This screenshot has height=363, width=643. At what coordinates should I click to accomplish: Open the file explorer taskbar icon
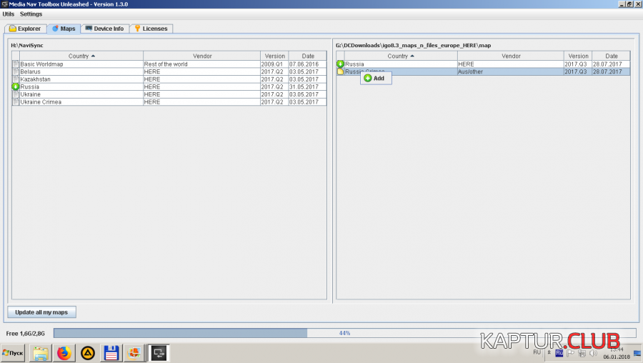[41, 352]
